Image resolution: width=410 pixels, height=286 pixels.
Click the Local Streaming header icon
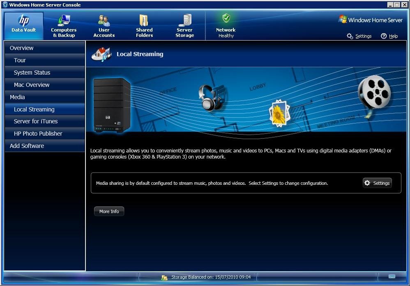[x=101, y=54]
